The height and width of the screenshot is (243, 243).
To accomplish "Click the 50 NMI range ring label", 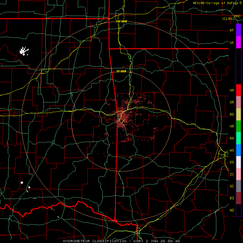I will point(121,71).
